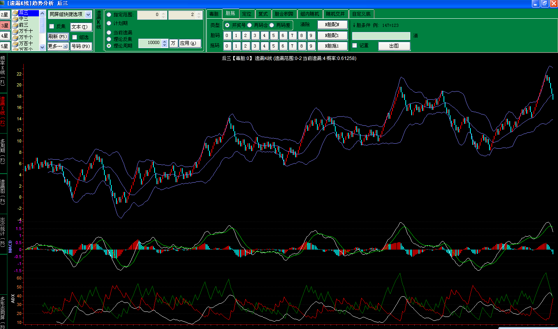Click 胆码 digit 9 button
Viewport: 558px width, 329px height.
pyautogui.click(x=311, y=35)
